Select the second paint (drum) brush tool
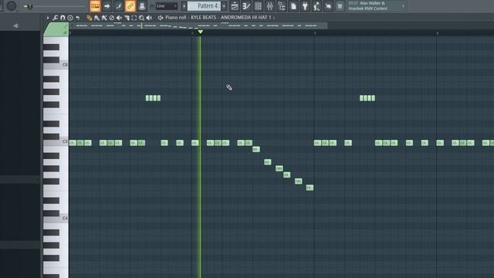The image size is (494, 278). (104, 18)
